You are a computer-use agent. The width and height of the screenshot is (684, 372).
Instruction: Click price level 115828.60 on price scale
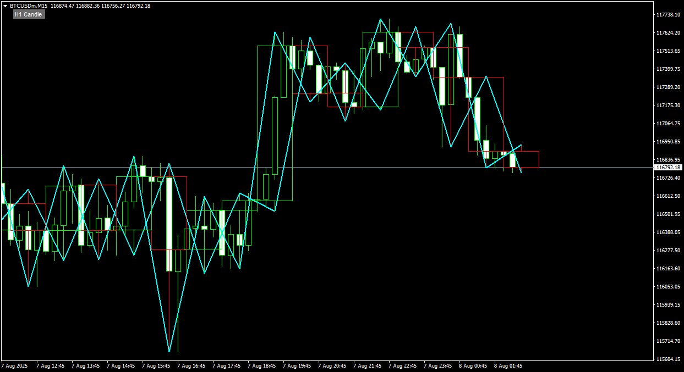(667, 323)
